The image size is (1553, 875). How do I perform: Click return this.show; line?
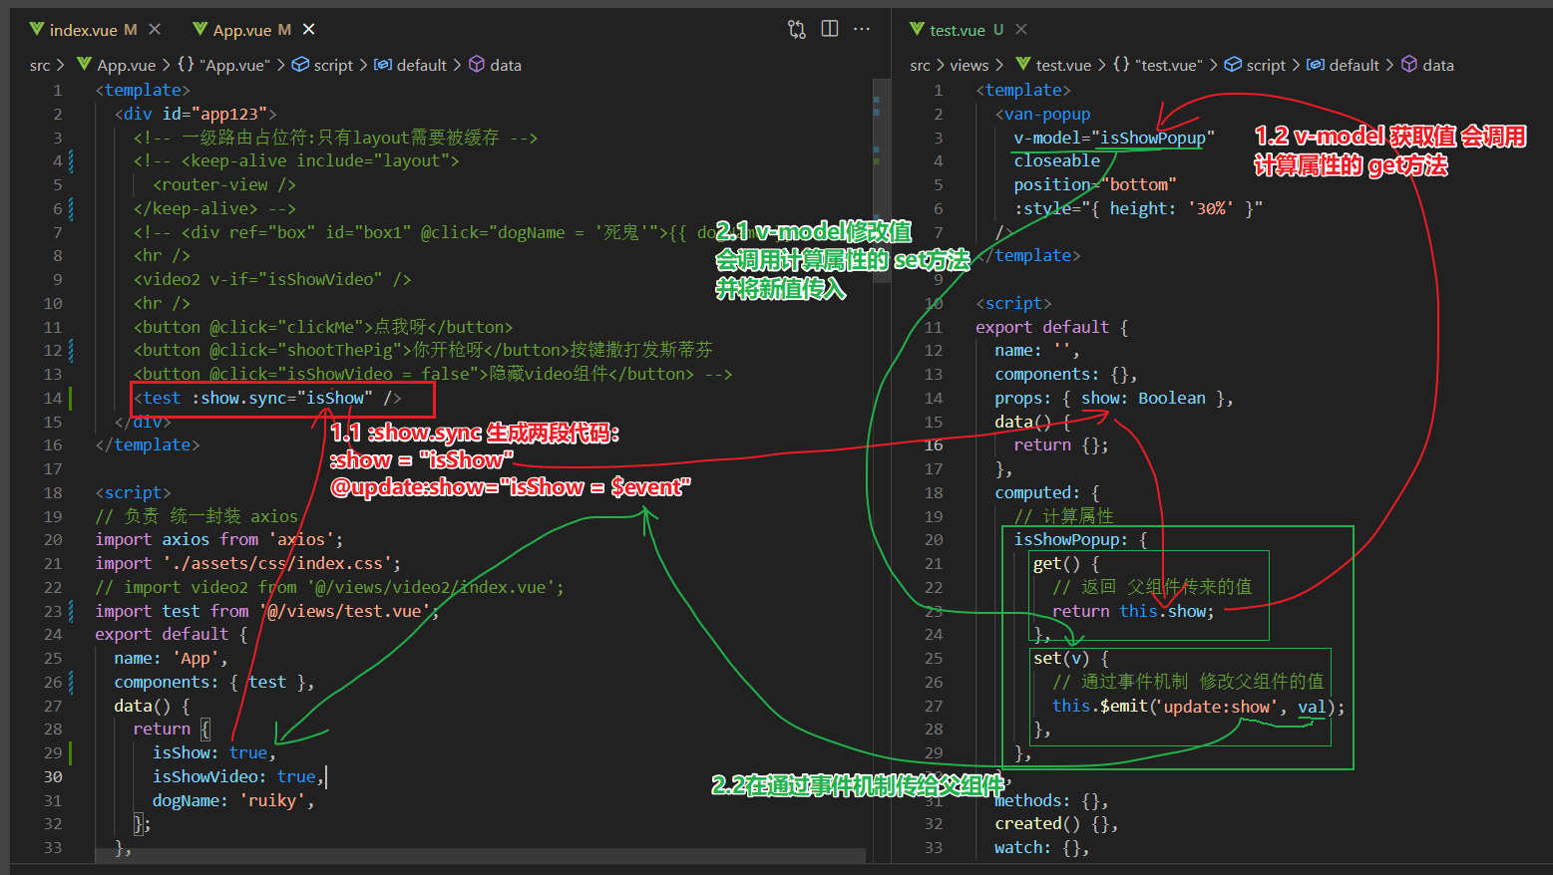[x=1134, y=611]
